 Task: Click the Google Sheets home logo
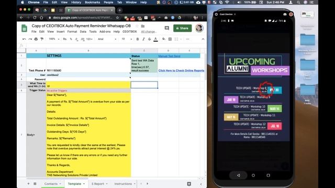pyautogui.click(x=24, y=28)
